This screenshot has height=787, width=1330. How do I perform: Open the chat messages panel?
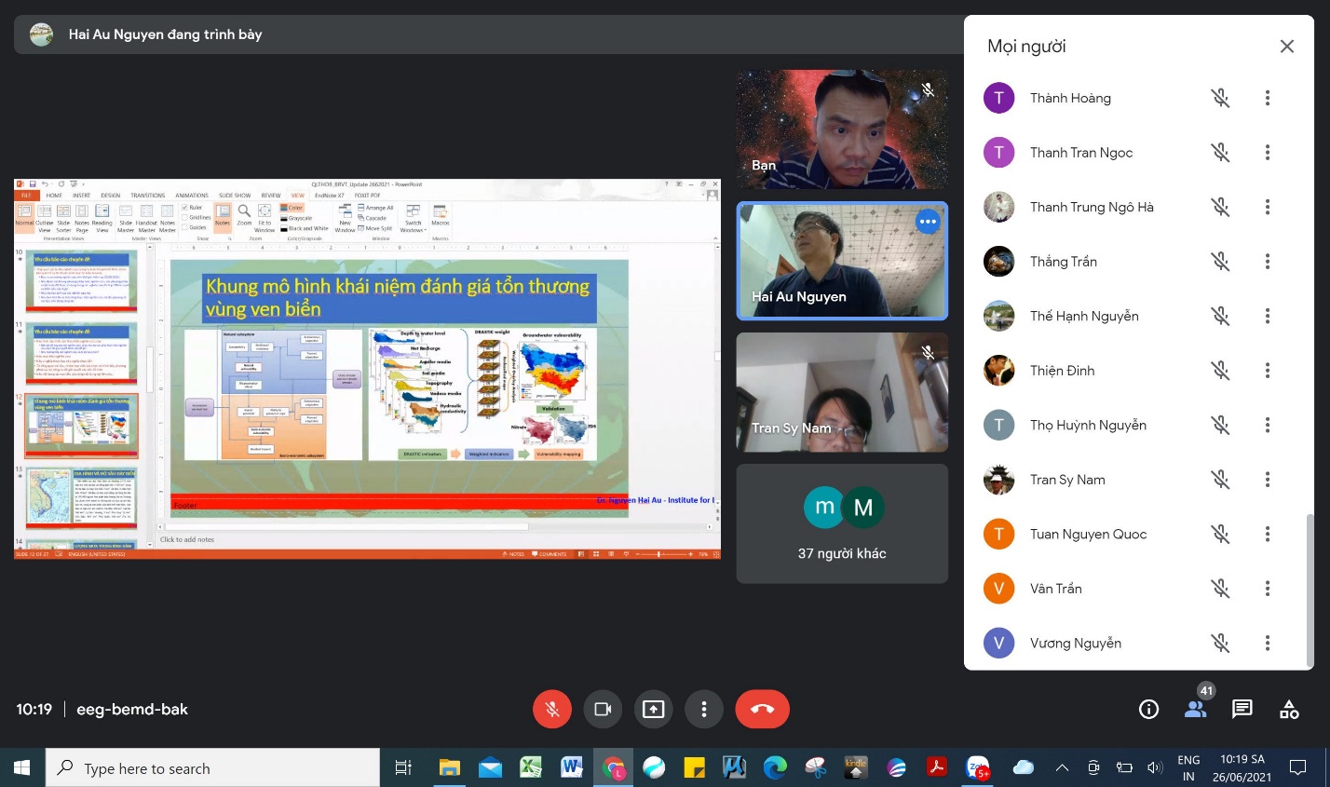[x=1242, y=710]
